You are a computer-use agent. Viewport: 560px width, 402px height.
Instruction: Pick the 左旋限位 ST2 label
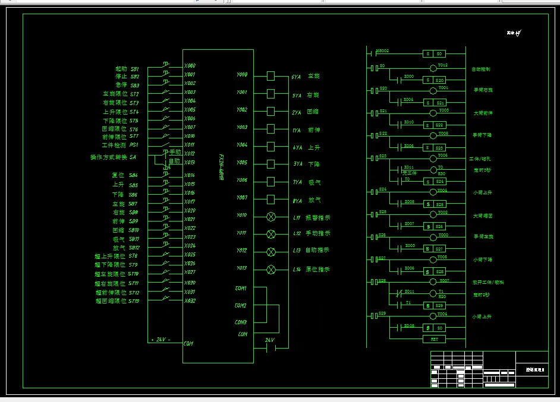point(121,94)
